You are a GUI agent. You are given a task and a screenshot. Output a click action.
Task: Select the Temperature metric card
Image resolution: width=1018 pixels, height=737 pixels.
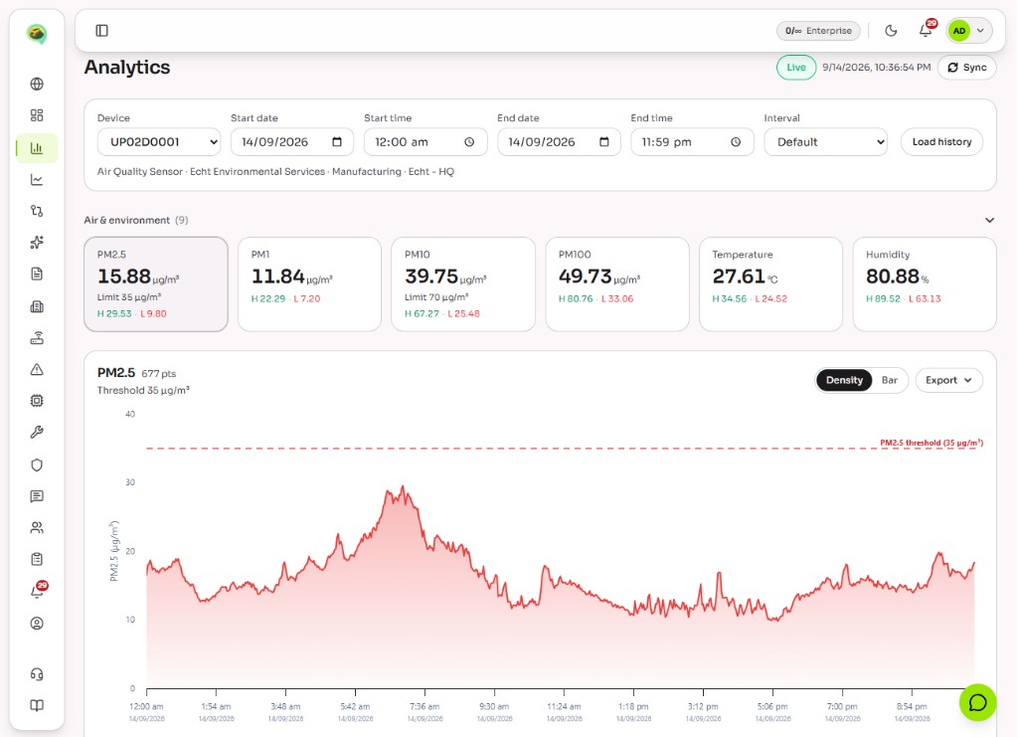(770, 284)
